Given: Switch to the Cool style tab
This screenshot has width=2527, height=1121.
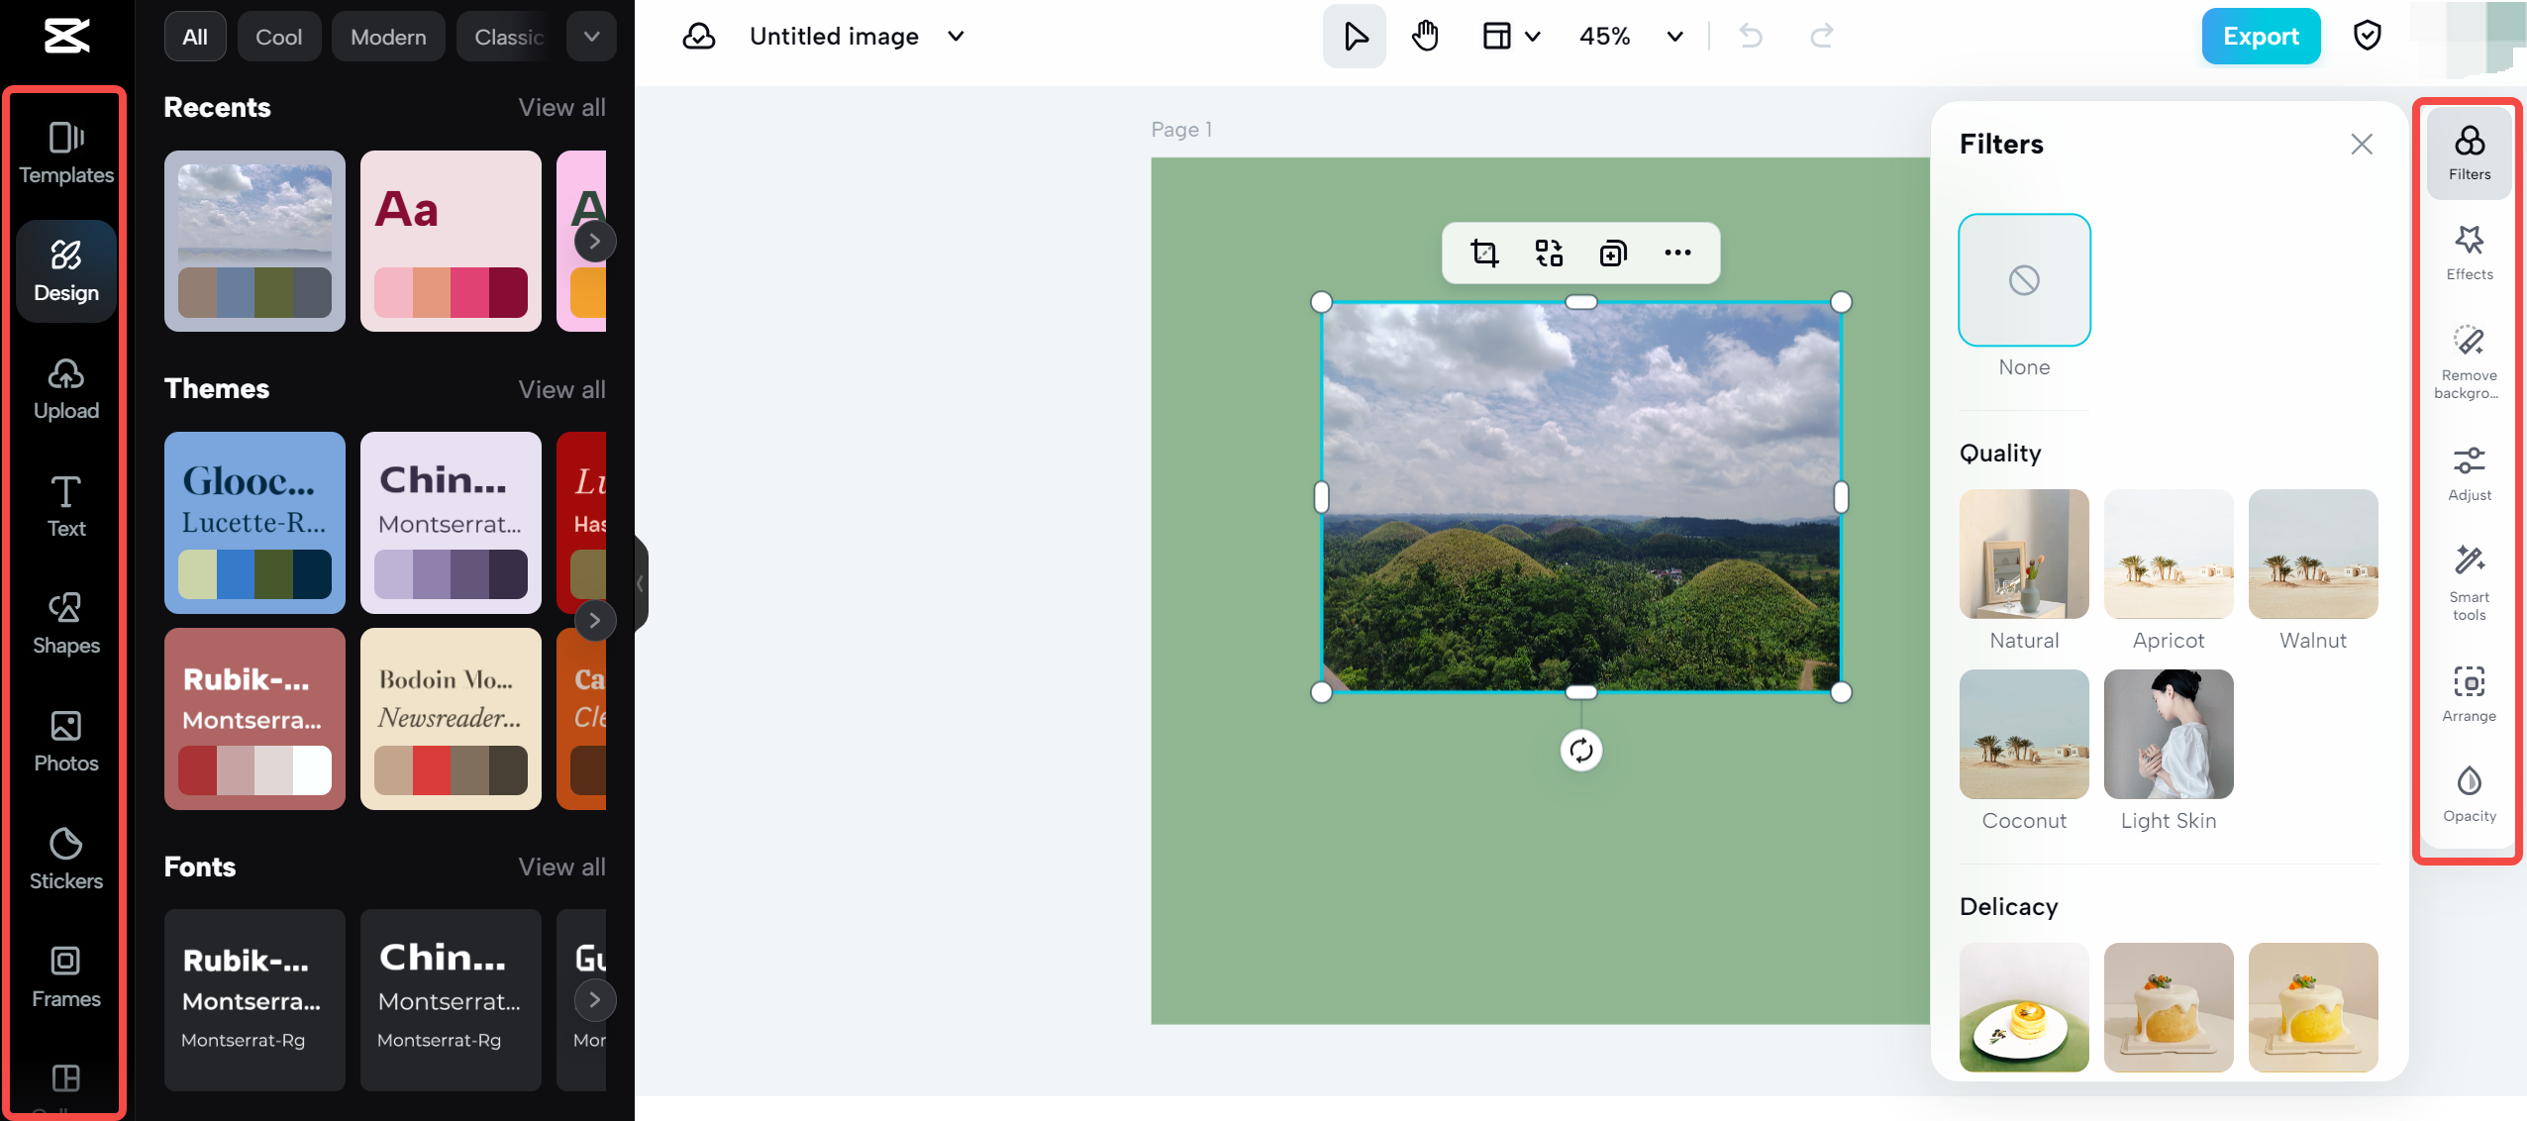Looking at the screenshot, I should [x=278, y=37].
